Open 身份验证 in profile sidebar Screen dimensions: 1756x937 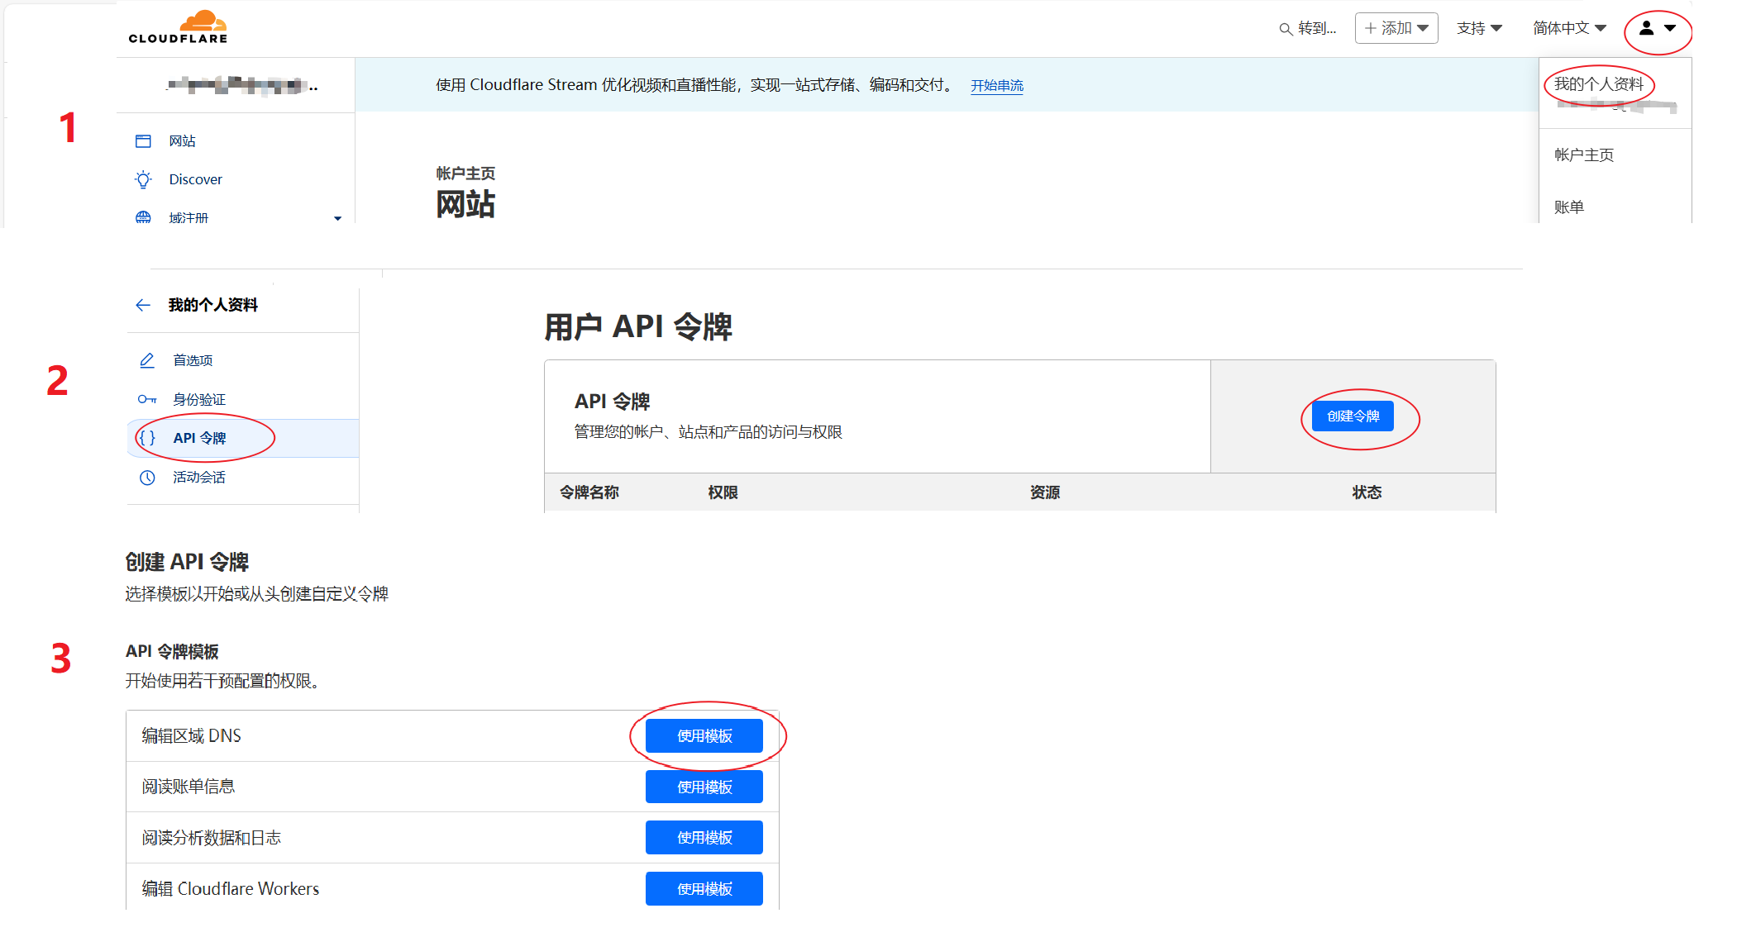(199, 399)
